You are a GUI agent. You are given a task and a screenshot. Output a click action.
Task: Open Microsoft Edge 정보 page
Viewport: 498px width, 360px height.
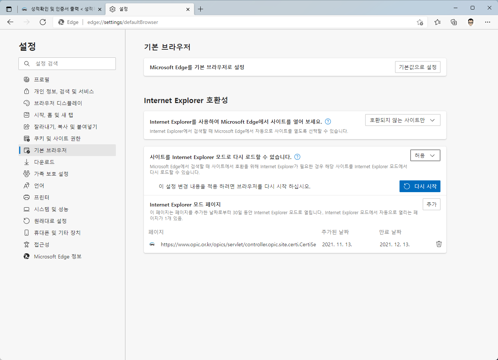(67, 256)
